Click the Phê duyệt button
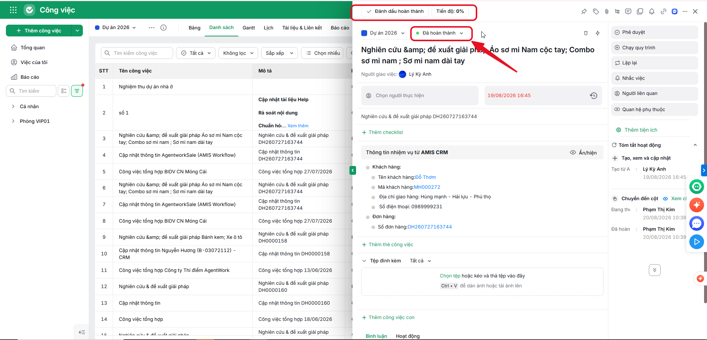 click(654, 32)
